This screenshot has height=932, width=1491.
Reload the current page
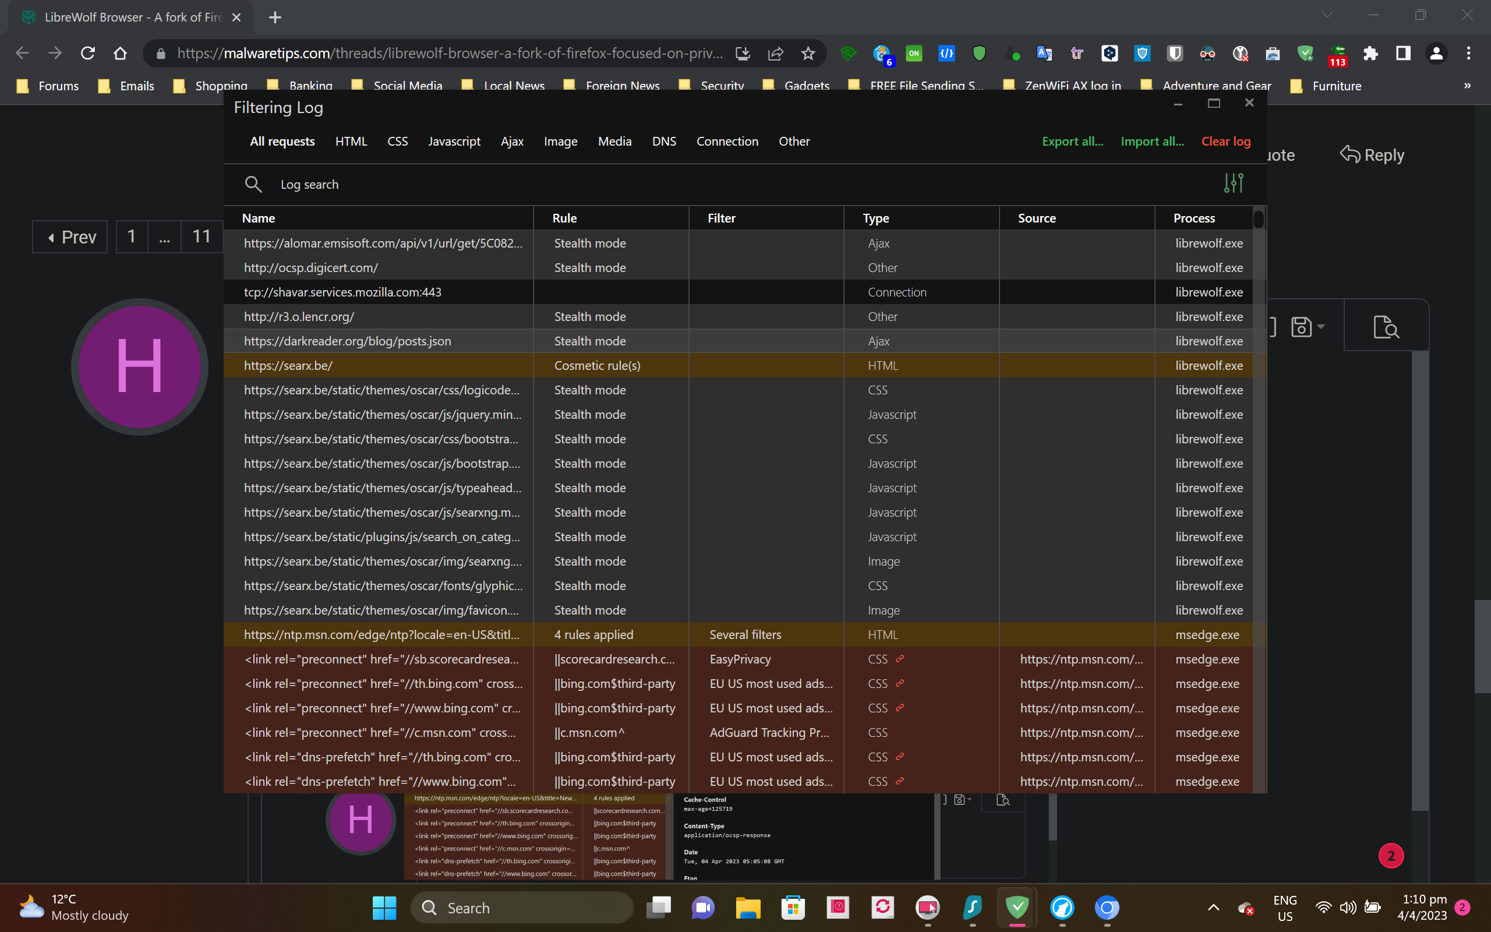point(87,54)
